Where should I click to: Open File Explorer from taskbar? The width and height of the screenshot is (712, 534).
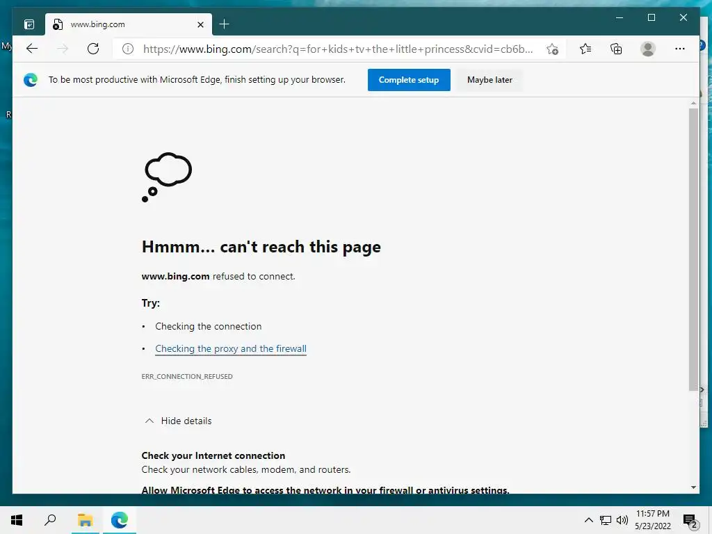[x=85, y=520]
